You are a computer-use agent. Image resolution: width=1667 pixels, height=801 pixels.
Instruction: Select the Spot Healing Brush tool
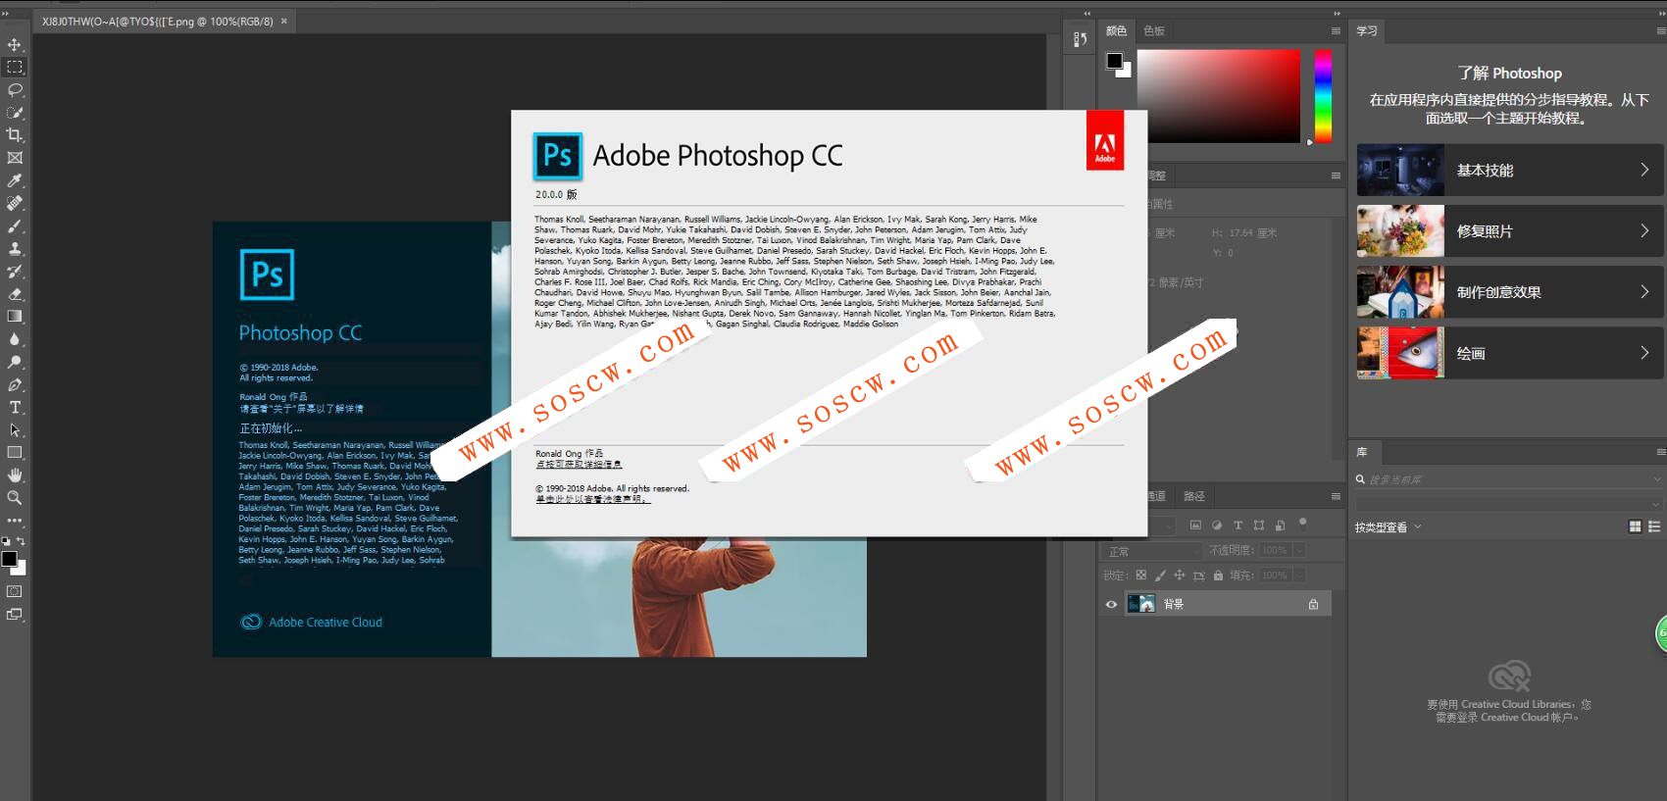tap(15, 203)
